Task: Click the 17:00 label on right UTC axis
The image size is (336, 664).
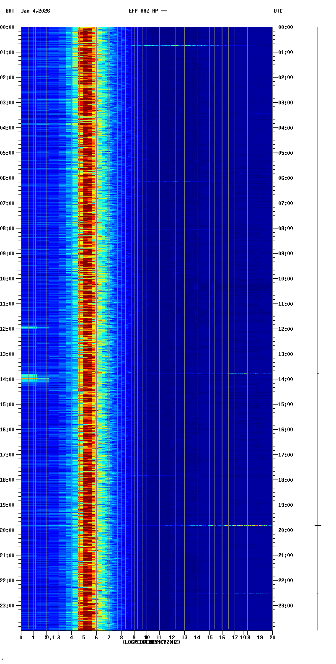Action: [x=286, y=455]
